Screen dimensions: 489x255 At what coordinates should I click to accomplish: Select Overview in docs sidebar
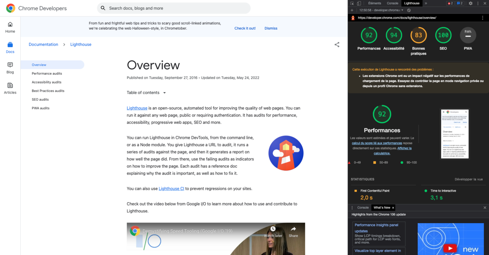52,65
